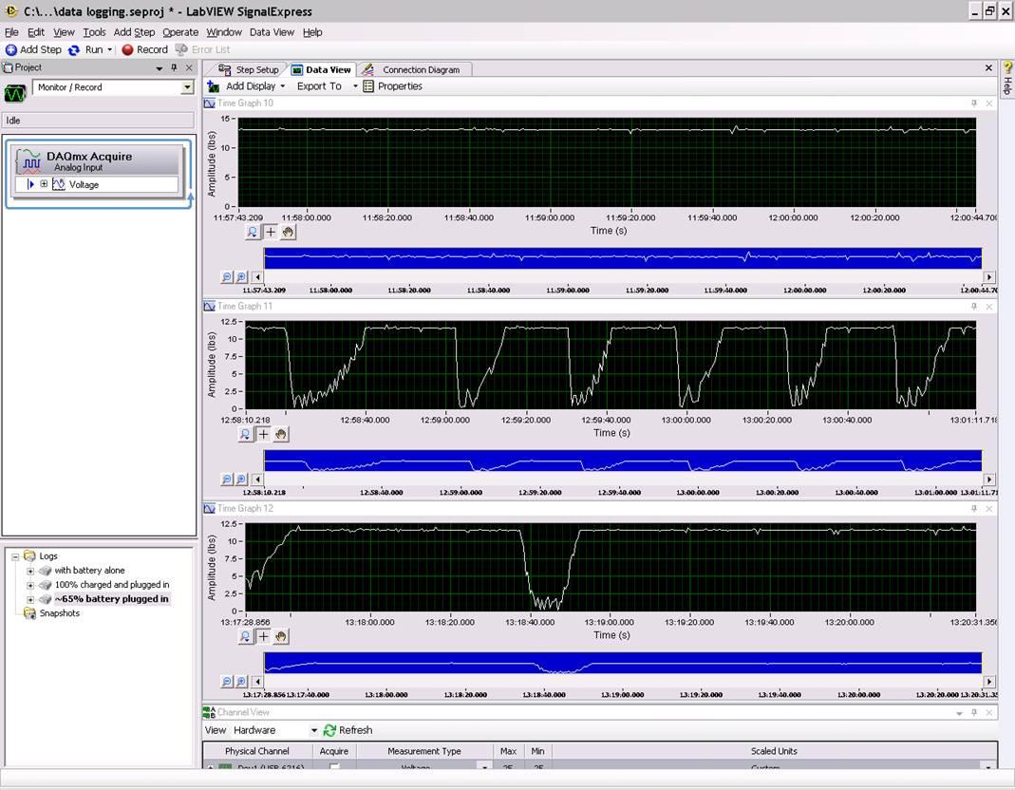Image resolution: width=1015 pixels, height=790 pixels.
Task: Expand the Voltage channel under DAQmx Acquire
Action: (x=44, y=183)
